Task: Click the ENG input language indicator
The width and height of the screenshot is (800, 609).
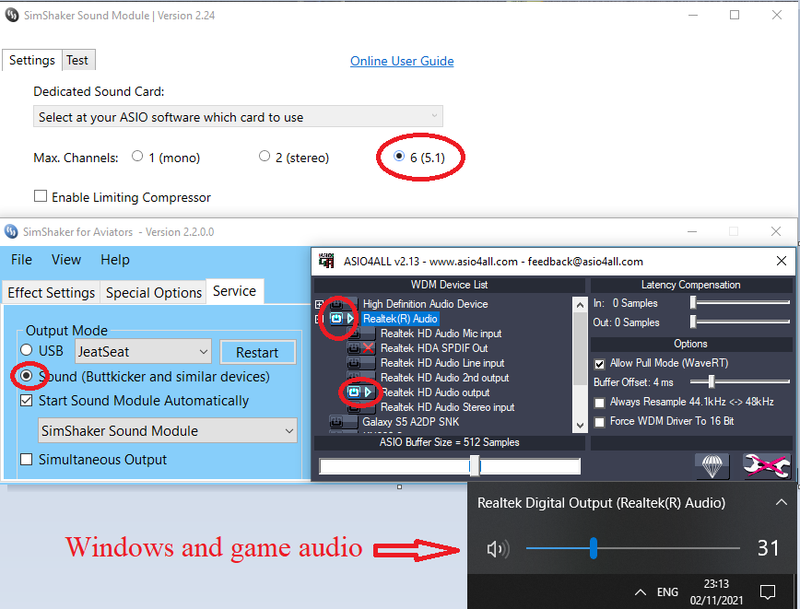Action: tap(667, 592)
